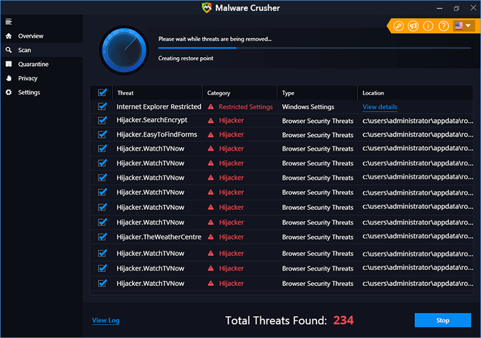
Task: Click Browser Security Threats for Hijacker.EasyToFindForms
Action: click(x=318, y=135)
